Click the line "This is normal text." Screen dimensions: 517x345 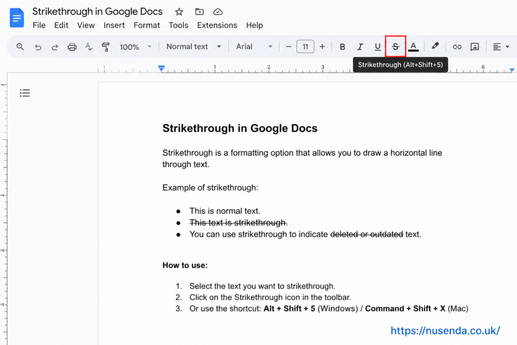click(225, 211)
